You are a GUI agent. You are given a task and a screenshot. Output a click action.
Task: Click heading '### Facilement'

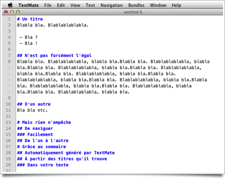[35, 134]
